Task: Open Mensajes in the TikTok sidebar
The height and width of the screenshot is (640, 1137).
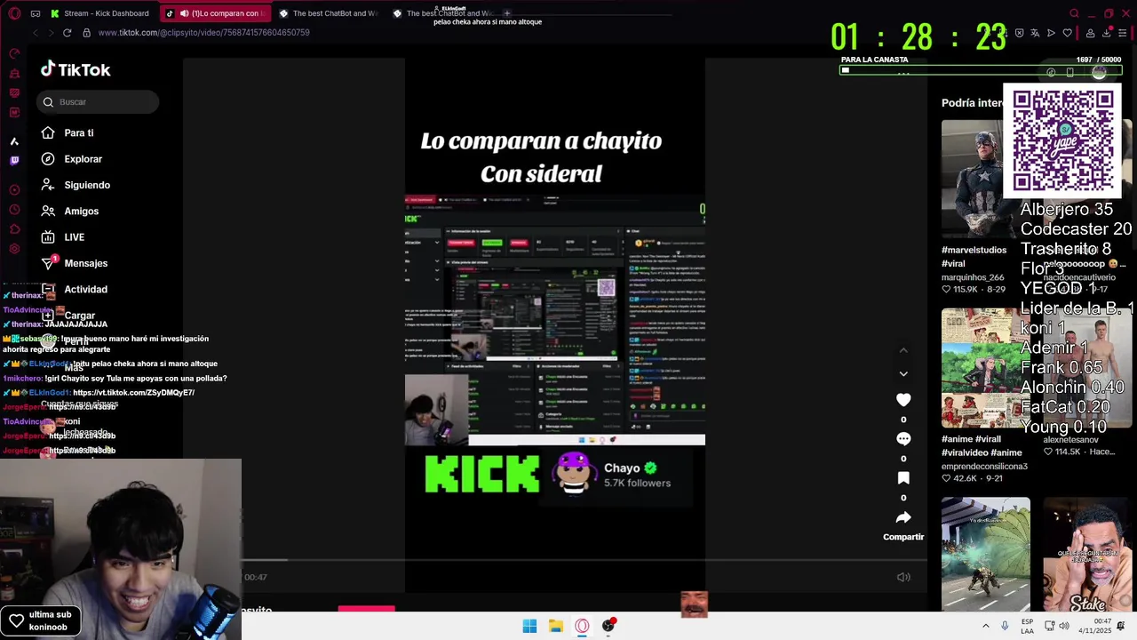Action: click(x=86, y=263)
